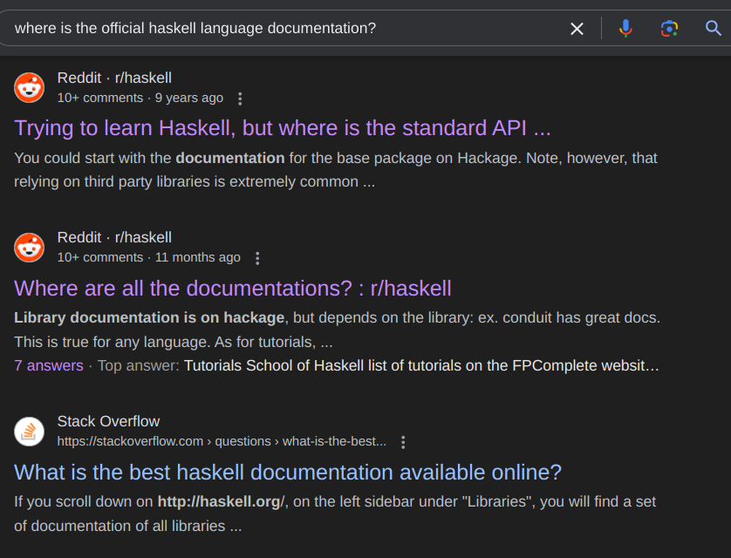Image resolution: width=731 pixels, height=558 pixels.
Task: Click the Stack Overflow logo icon
Action: (x=30, y=432)
